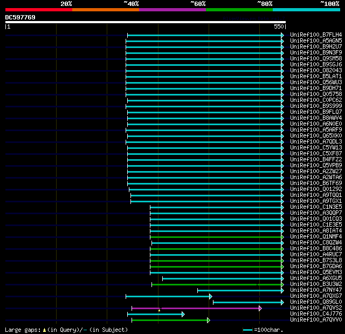Open the UniRef100_B9SGJ6 hit label
Screen dimensions: 345x334
pyautogui.click(x=316, y=65)
